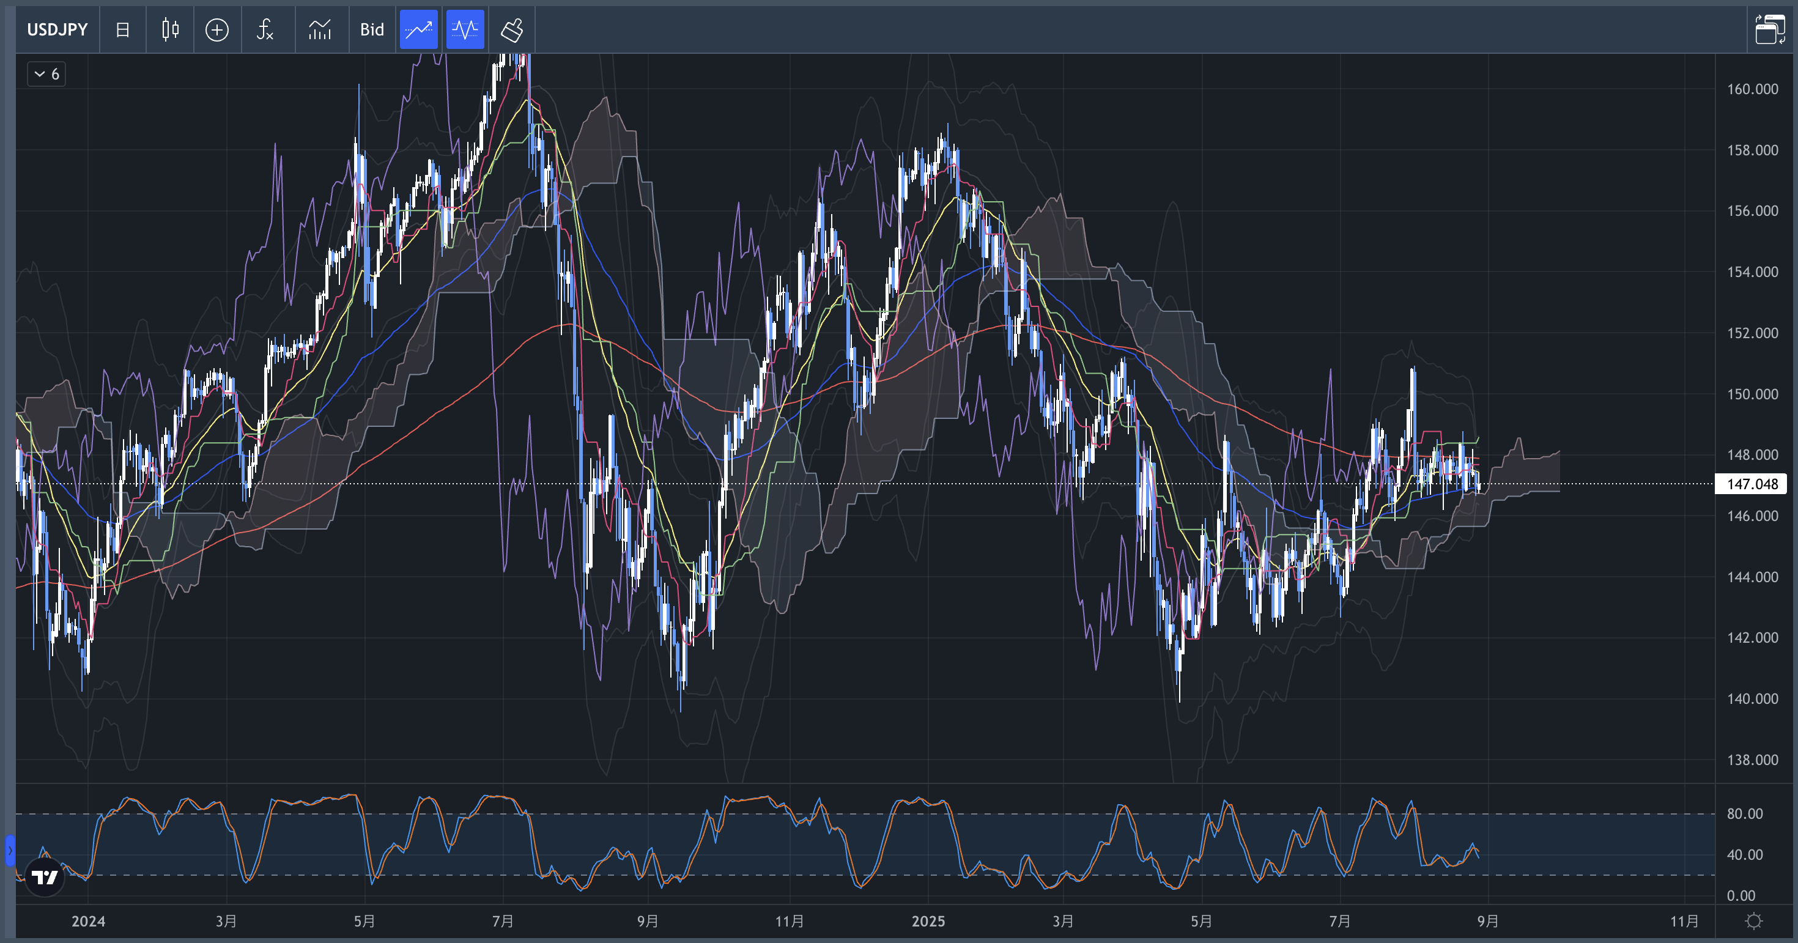Change the daily (日) timeframe interval
This screenshot has height=943, width=1798.
point(123,30)
